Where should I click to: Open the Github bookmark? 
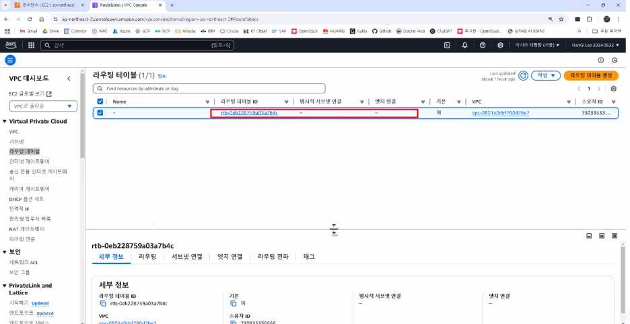point(381,31)
